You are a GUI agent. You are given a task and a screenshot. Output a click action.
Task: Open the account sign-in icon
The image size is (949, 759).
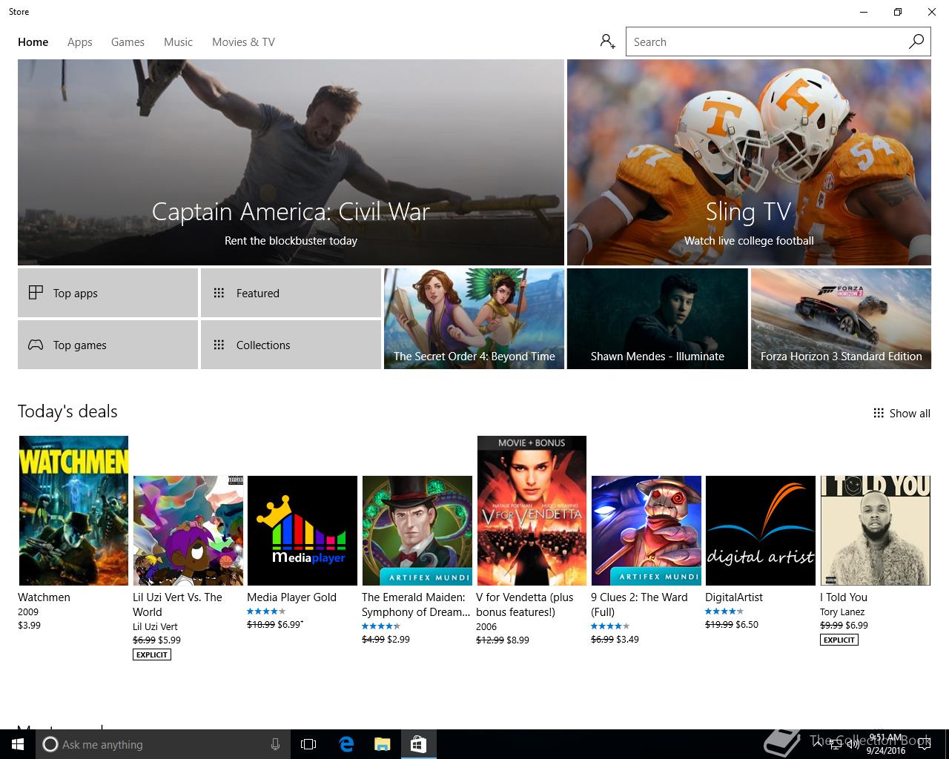pos(608,42)
